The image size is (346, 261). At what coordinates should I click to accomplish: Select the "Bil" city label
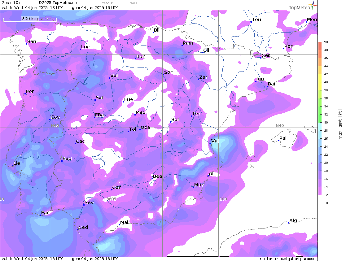(157, 30)
